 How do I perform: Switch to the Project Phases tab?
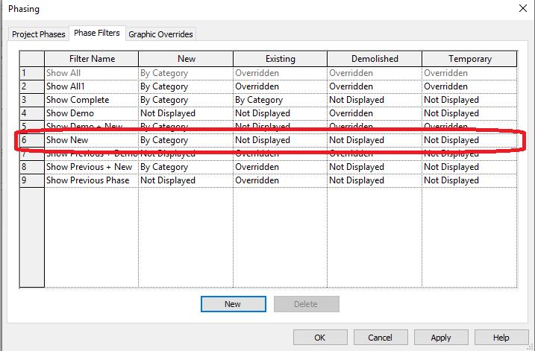39,34
